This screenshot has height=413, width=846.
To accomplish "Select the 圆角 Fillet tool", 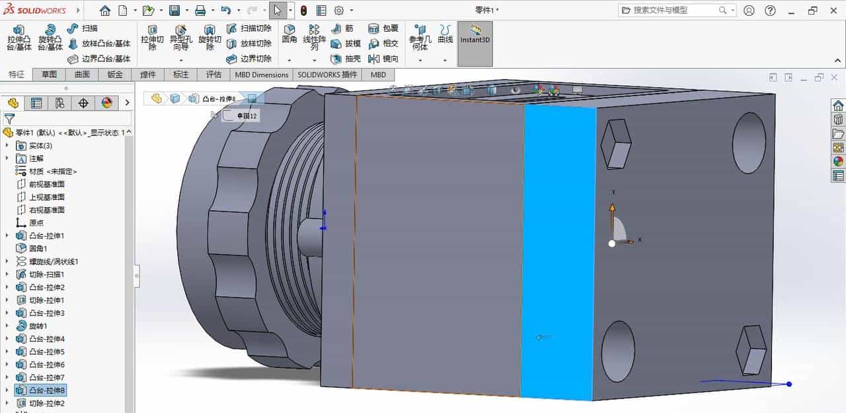I will [x=289, y=33].
